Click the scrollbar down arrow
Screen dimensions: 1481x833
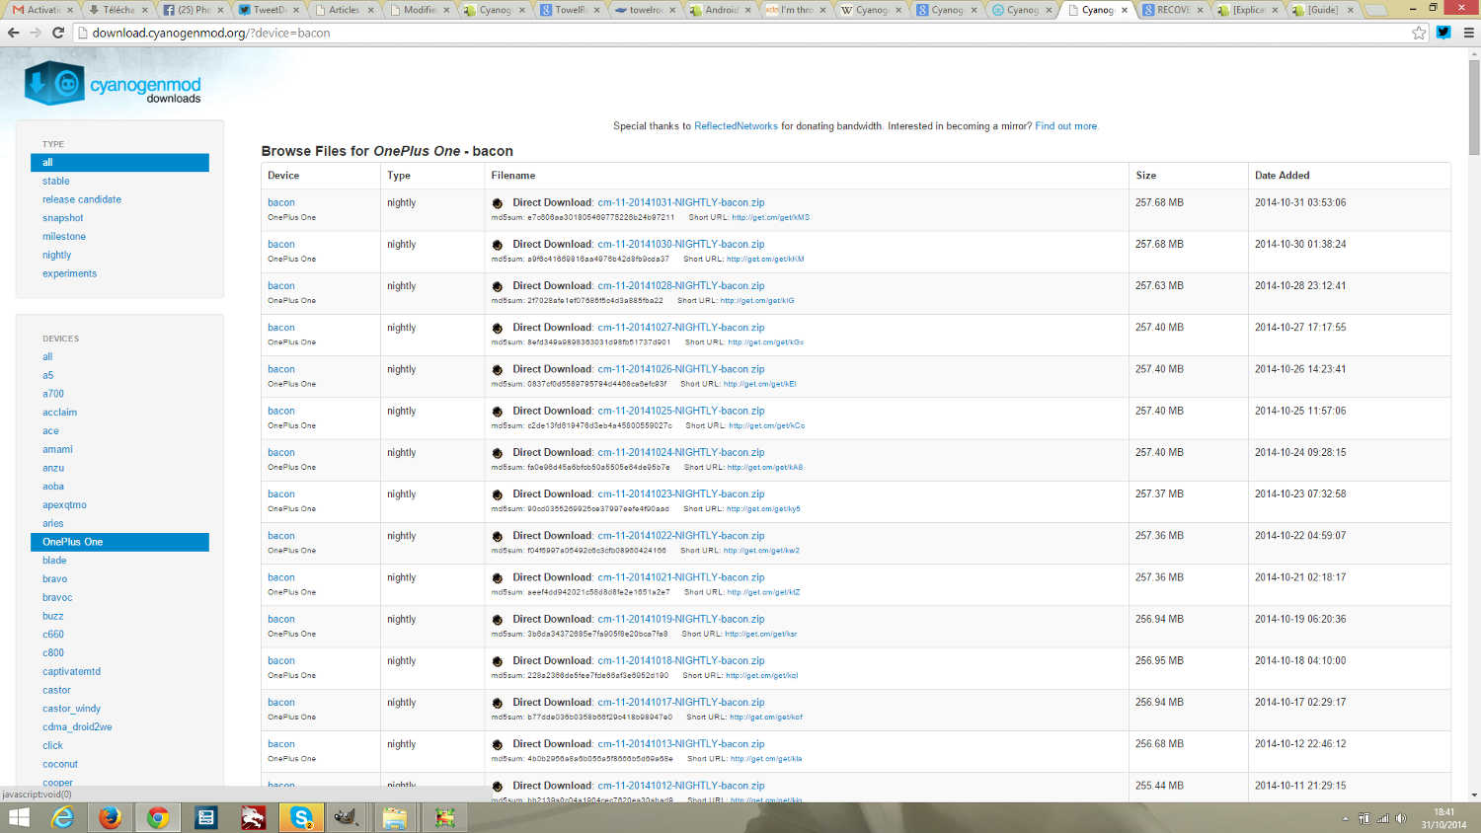tap(1474, 795)
